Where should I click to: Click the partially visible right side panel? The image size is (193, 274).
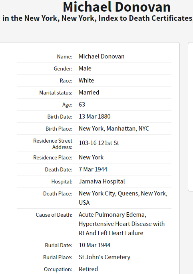click(x=191, y=117)
